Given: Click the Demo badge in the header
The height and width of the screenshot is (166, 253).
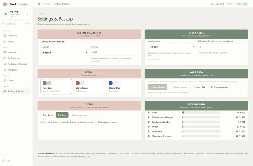Looking at the screenshot, I should pyautogui.click(x=230, y=4).
